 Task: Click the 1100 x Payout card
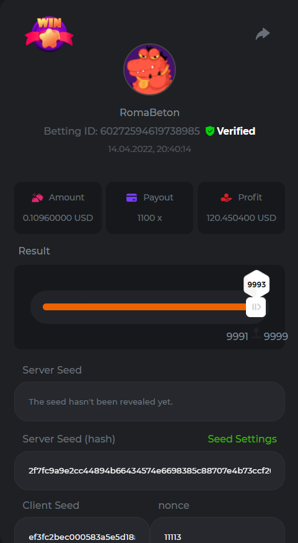(149, 208)
